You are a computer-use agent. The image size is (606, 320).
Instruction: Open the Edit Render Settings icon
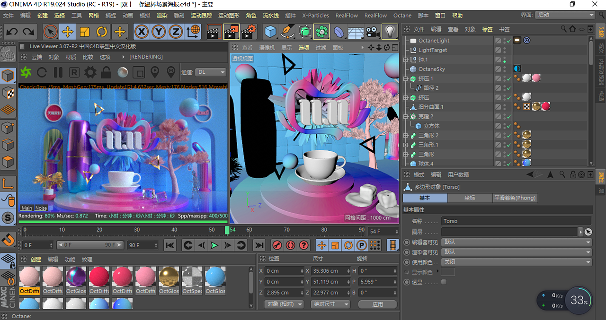(249, 32)
